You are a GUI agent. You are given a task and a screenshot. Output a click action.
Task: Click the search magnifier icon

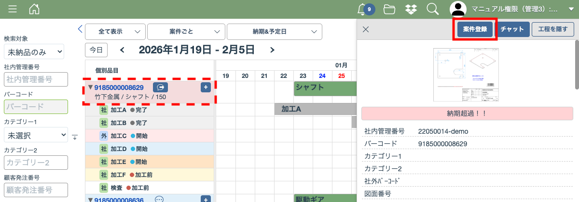point(432,9)
